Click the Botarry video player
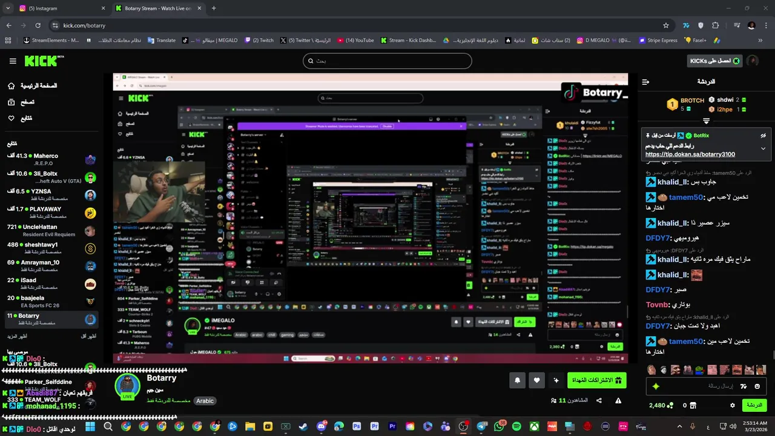Screen dimensions: 775x436 click(x=371, y=218)
